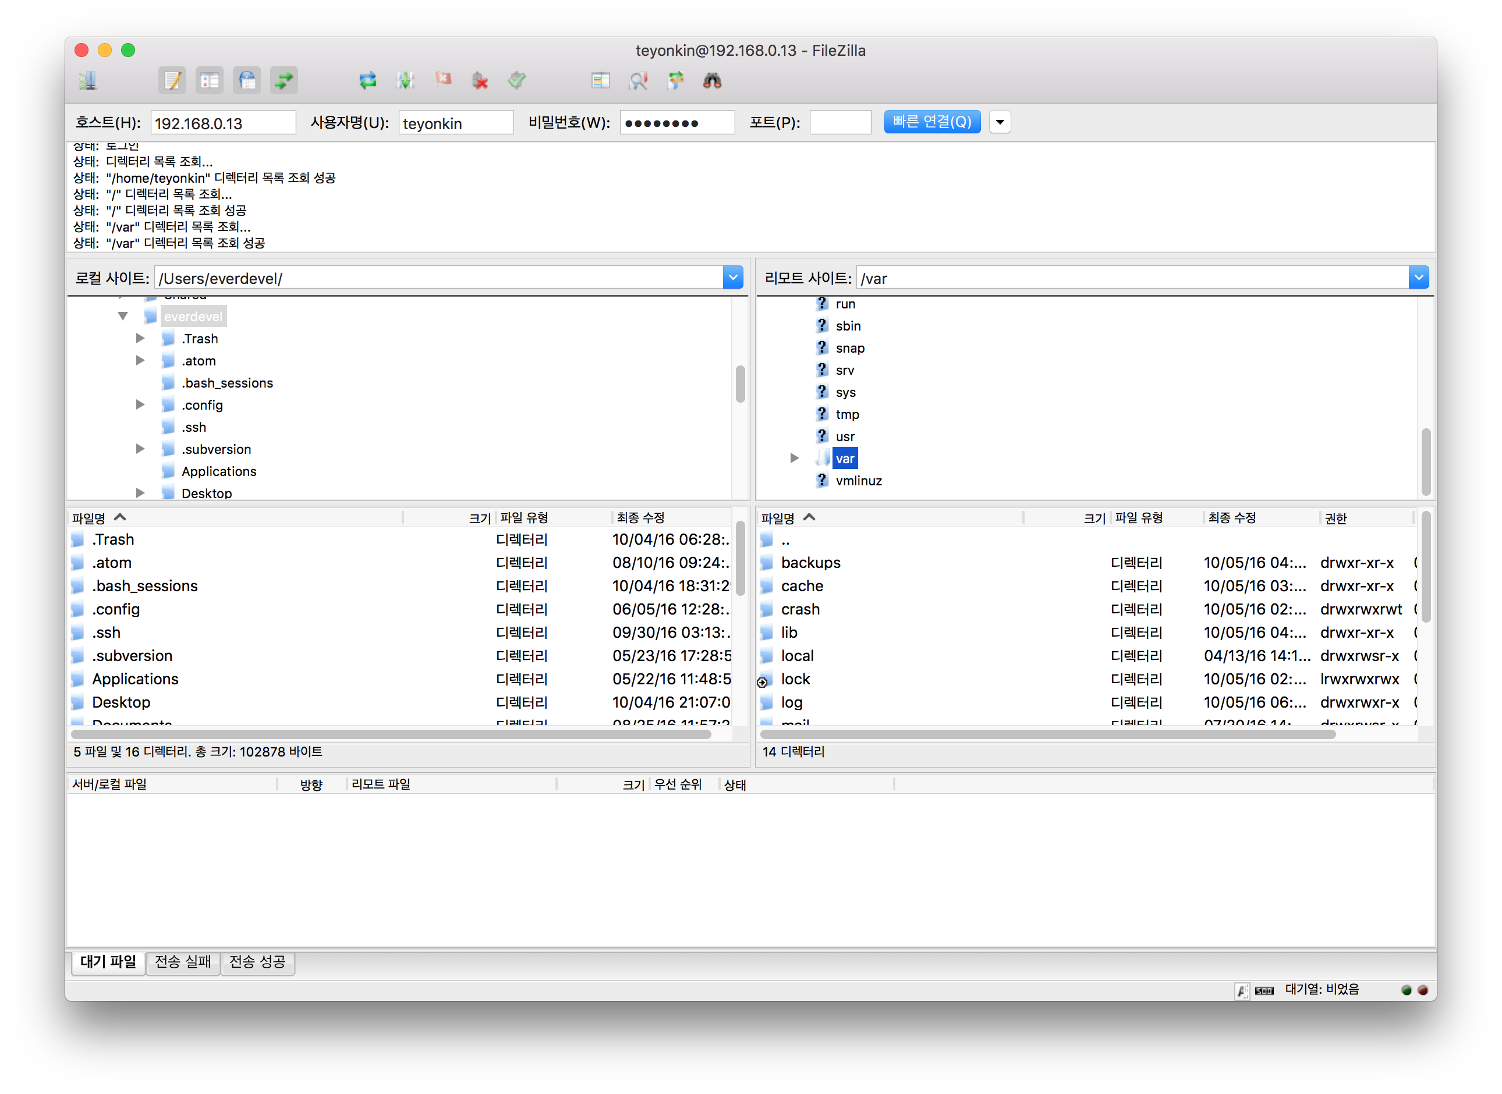Select vmlinuz in the remote tree
Image resolution: width=1502 pixels, height=1094 pixels.
click(x=859, y=481)
